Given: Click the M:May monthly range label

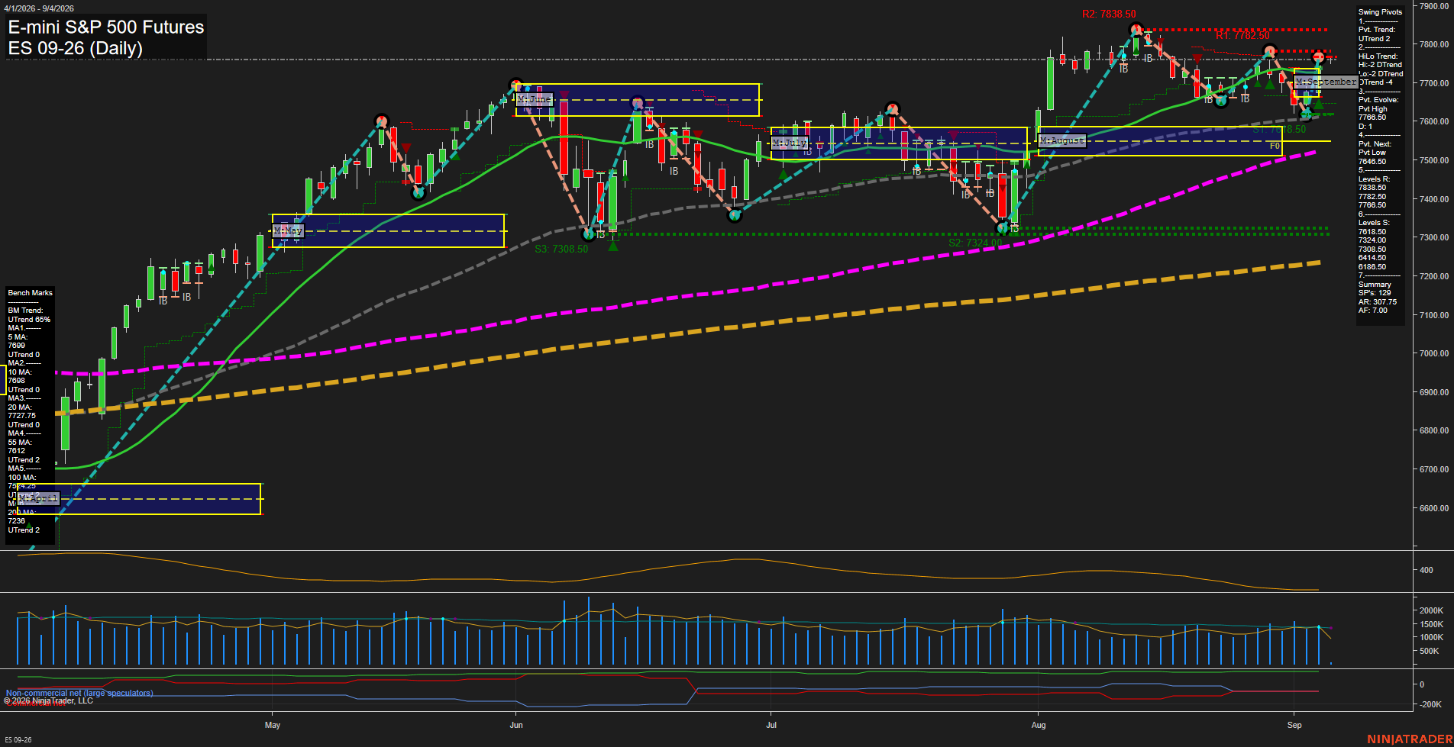Looking at the screenshot, I should click(288, 230).
